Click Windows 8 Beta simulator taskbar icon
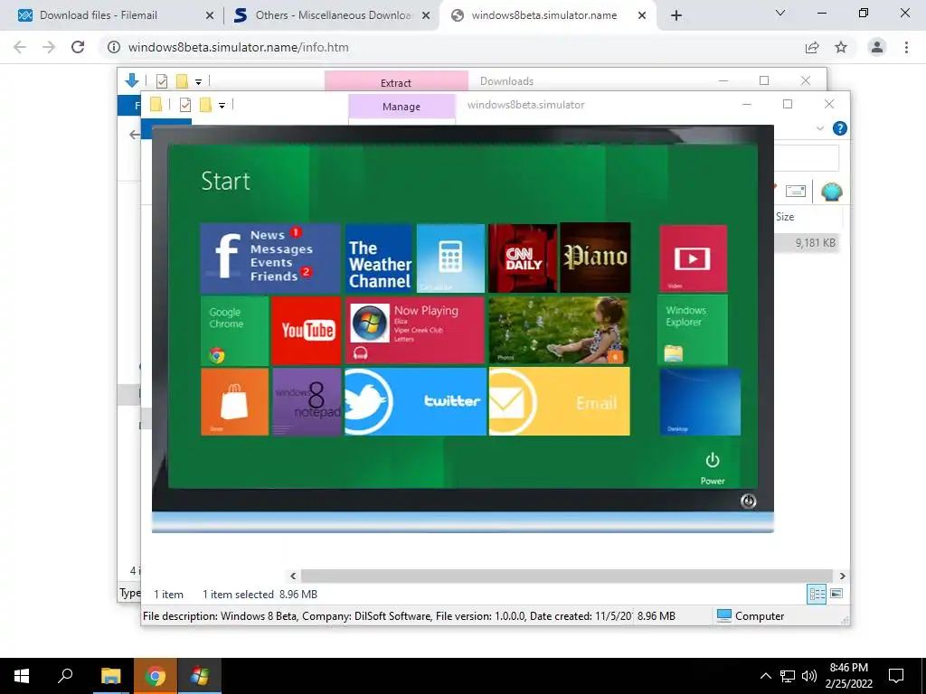This screenshot has height=694, width=926. [200, 676]
